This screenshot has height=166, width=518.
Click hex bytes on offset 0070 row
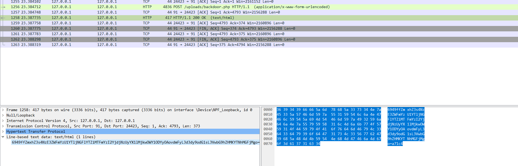coord(298,144)
